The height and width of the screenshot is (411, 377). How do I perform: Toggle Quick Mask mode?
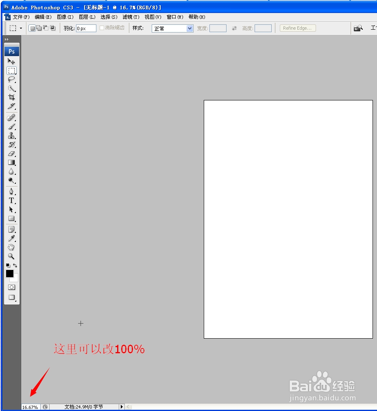[x=11, y=287]
